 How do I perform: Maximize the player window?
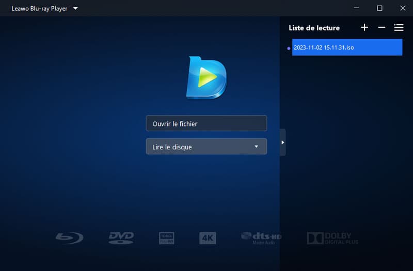(x=379, y=8)
